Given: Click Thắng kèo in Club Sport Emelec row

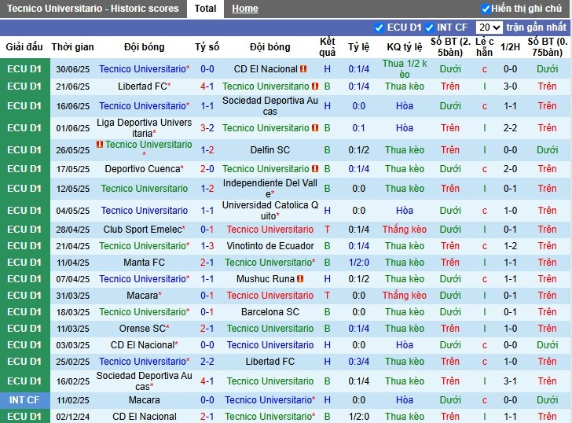Looking at the screenshot, I should 404,230.
